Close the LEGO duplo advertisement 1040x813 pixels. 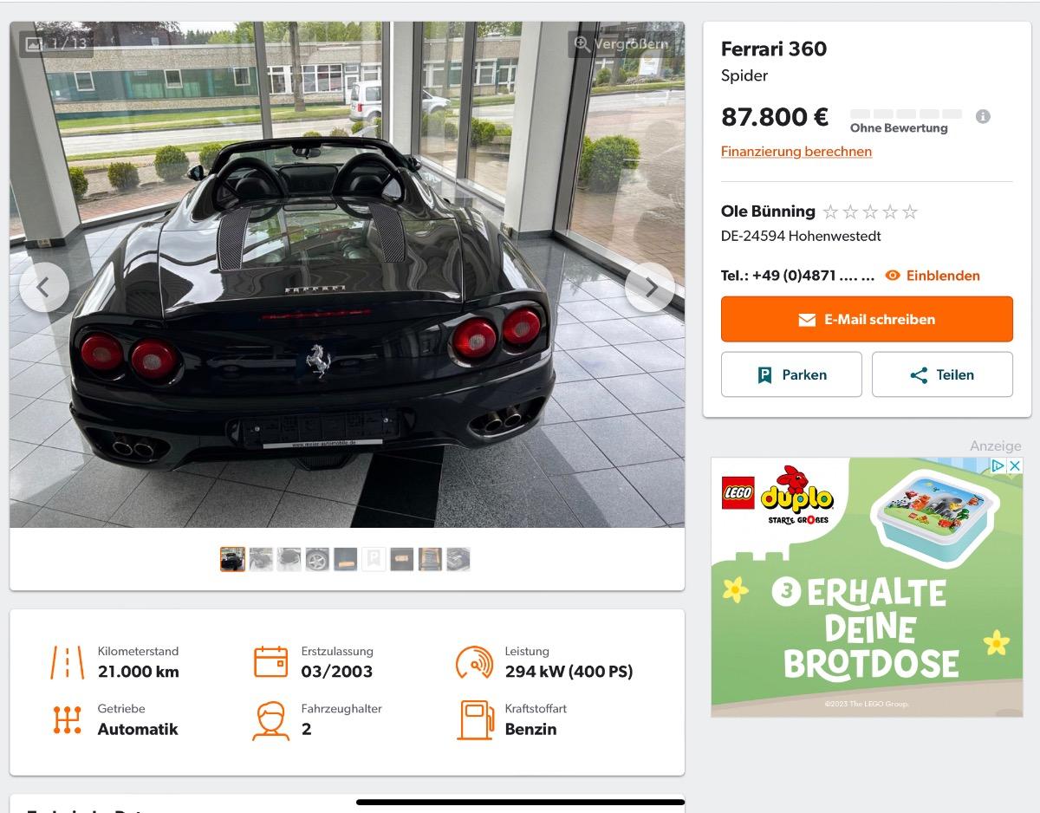[1014, 465]
